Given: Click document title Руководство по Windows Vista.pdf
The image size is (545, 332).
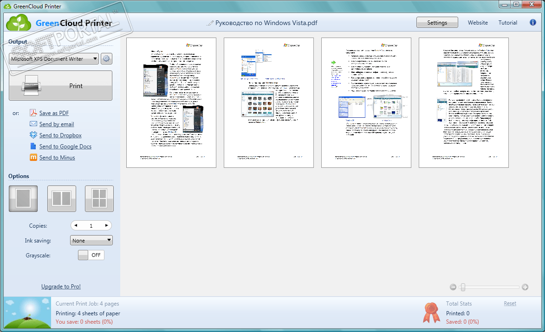Looking at the screenshot, I should 266,23.
